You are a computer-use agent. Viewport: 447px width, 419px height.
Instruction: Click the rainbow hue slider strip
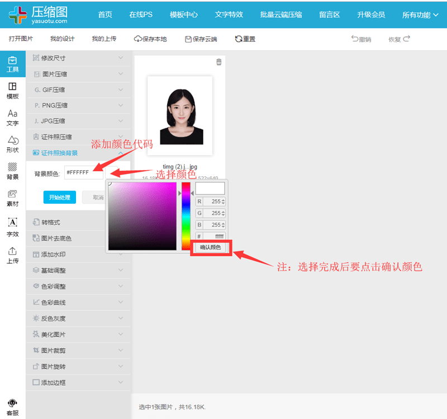pos(186,216)
